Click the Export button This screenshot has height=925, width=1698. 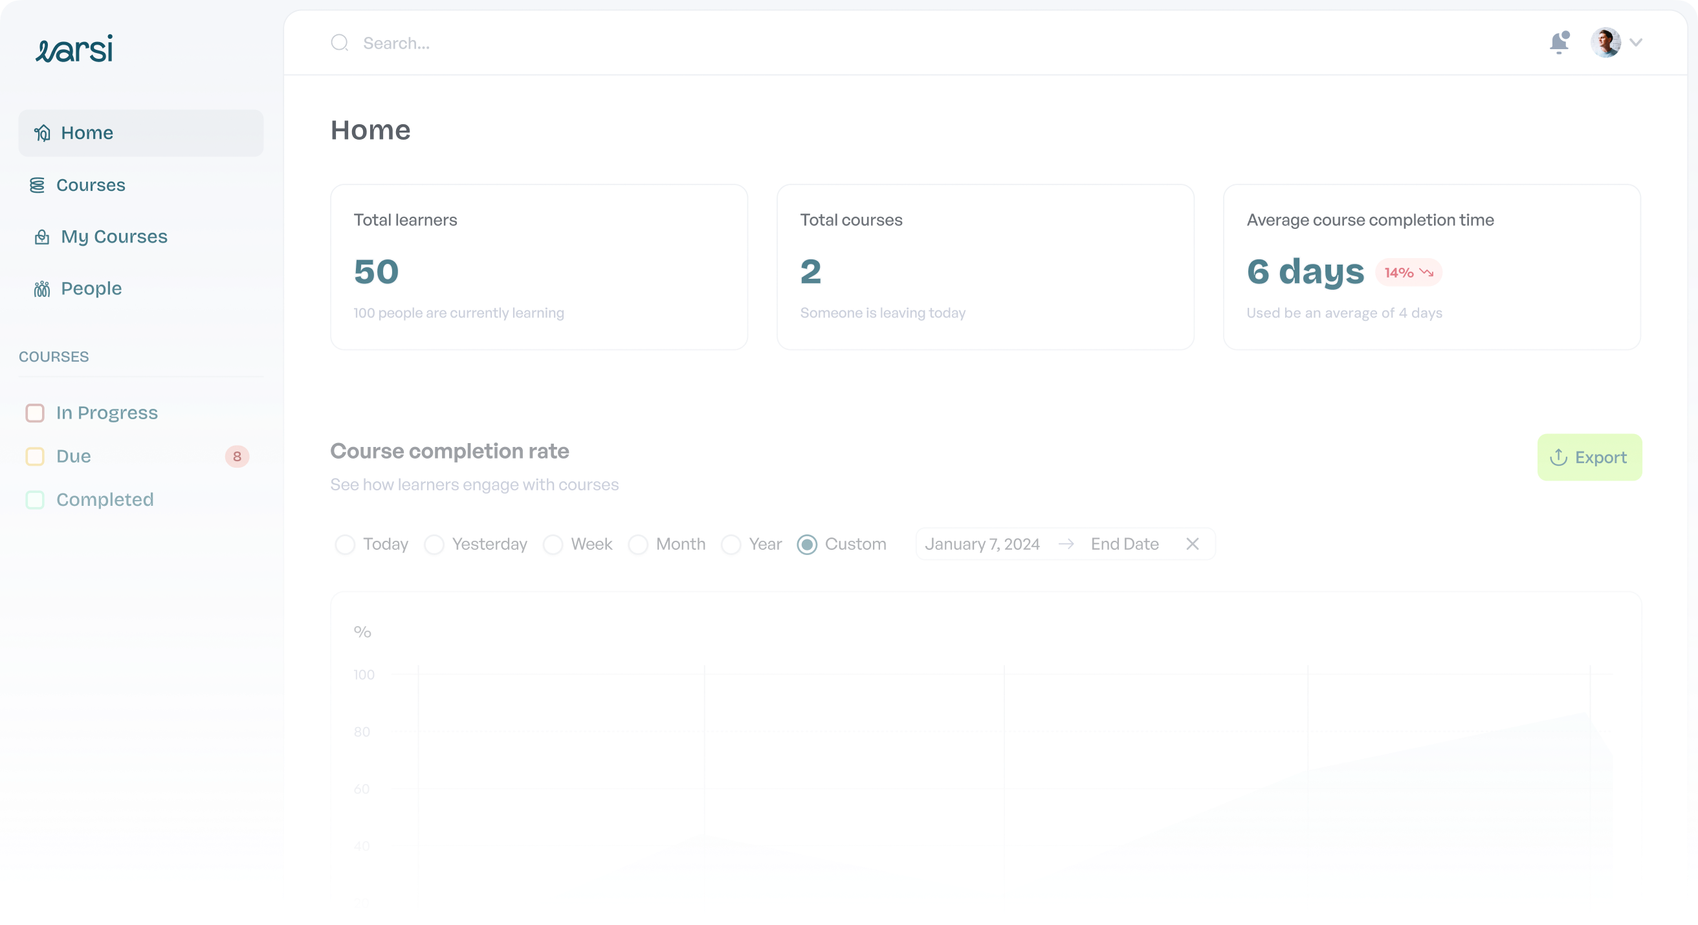1589,457
